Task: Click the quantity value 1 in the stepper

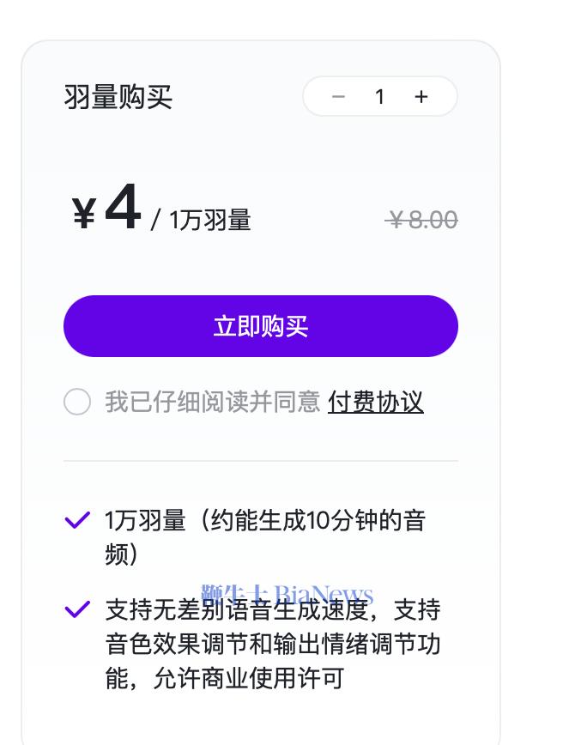Action: coord(379,97)
